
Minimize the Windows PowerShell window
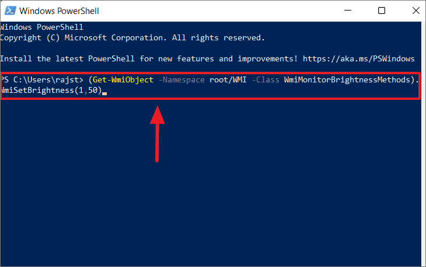[x=348, y=11]
